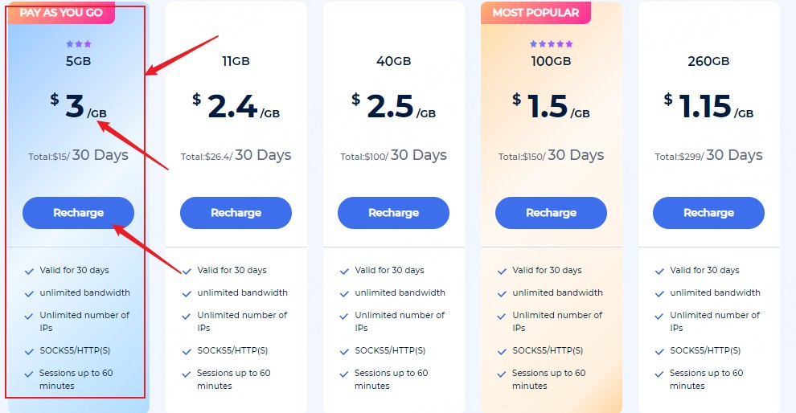This screenshot has height=413, width=796.
Task: Click checkmark beside 11GB plan's unlimited bandwidth
Action: pyautogui.click(x=187, y=293)
